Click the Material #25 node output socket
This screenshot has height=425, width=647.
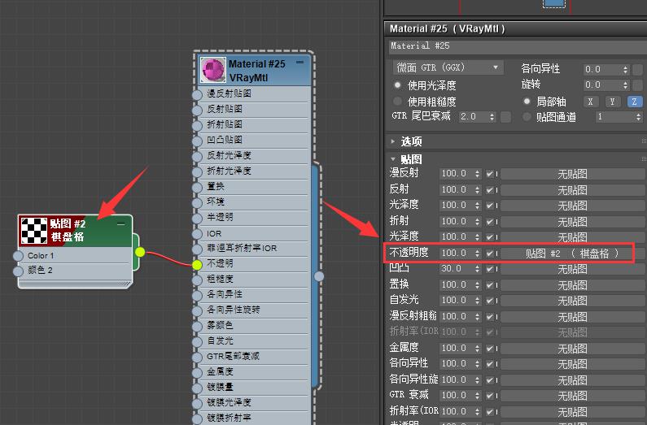(x=319, y=276)
